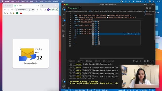The image size is (162, 91).
Task: Click the Resend notification link in browser
Action: click(x=31, y=63)
